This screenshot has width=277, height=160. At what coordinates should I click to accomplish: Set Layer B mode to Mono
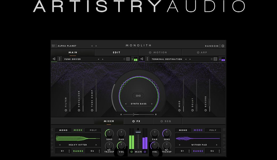(x=183, y=130)
